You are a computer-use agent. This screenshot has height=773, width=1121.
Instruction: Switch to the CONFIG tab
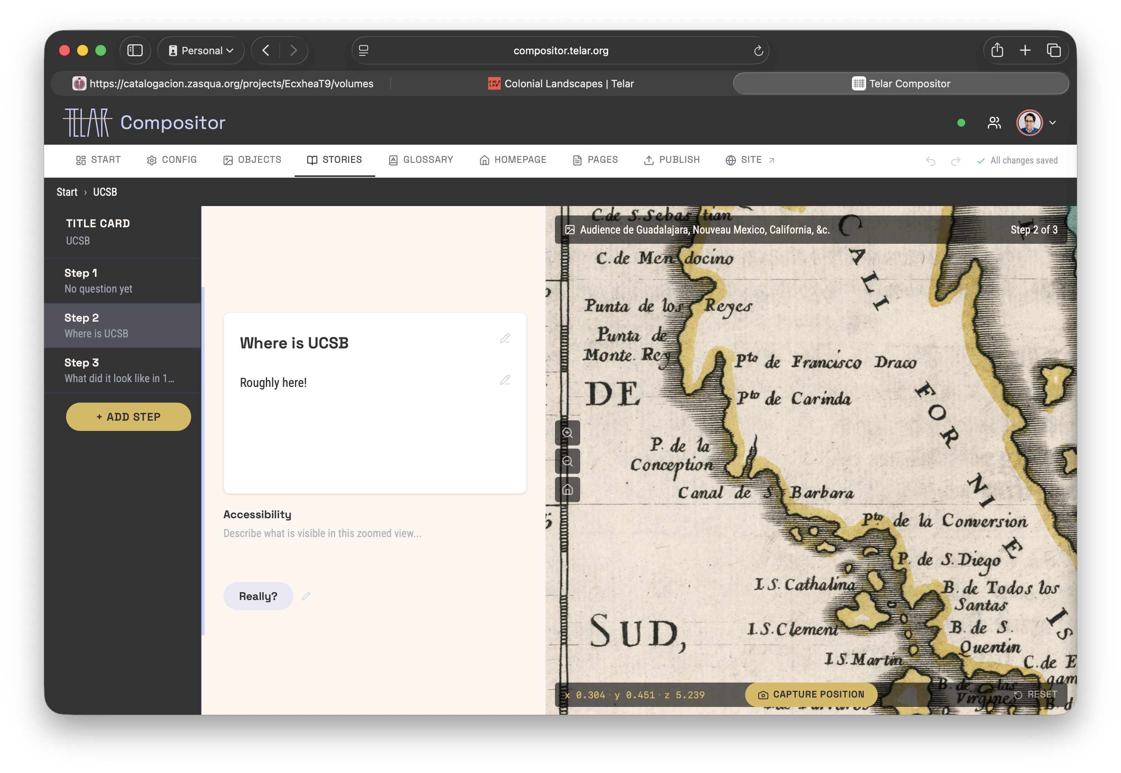click(x=172, y=160)
